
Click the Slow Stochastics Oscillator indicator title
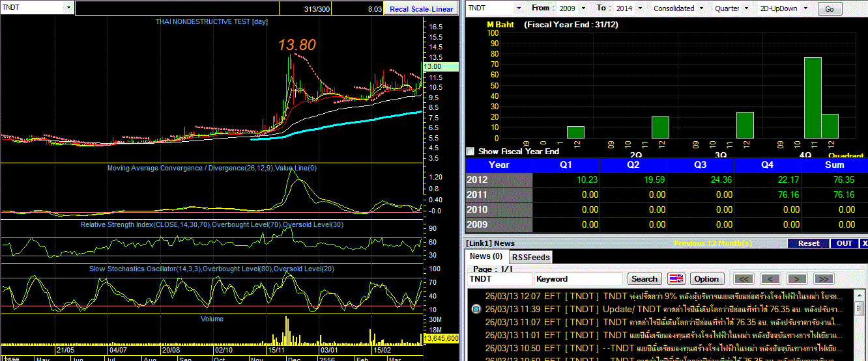pos(212,269)
